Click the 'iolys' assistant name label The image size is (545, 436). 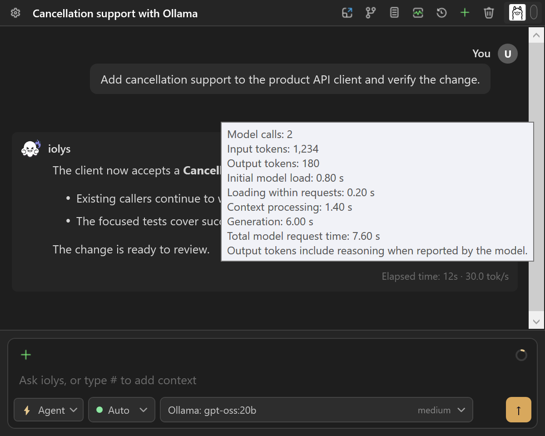point(59,149)
